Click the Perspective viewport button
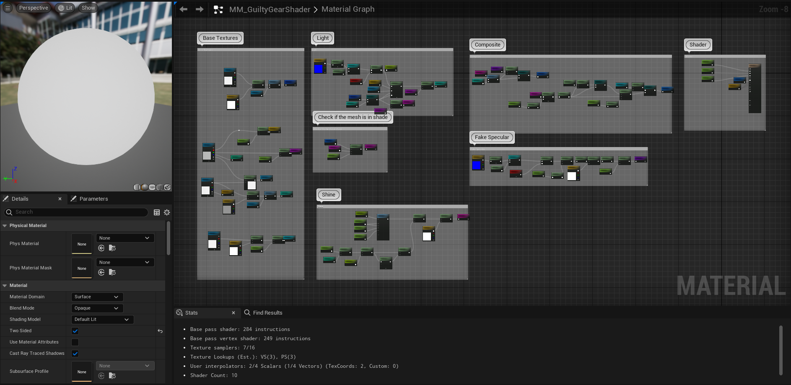This screenshot has height=385, width=791. pyautogui.click(x=34, y=7)
